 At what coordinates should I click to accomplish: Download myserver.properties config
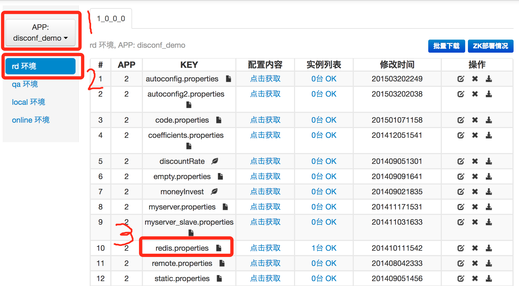(489, 207)
